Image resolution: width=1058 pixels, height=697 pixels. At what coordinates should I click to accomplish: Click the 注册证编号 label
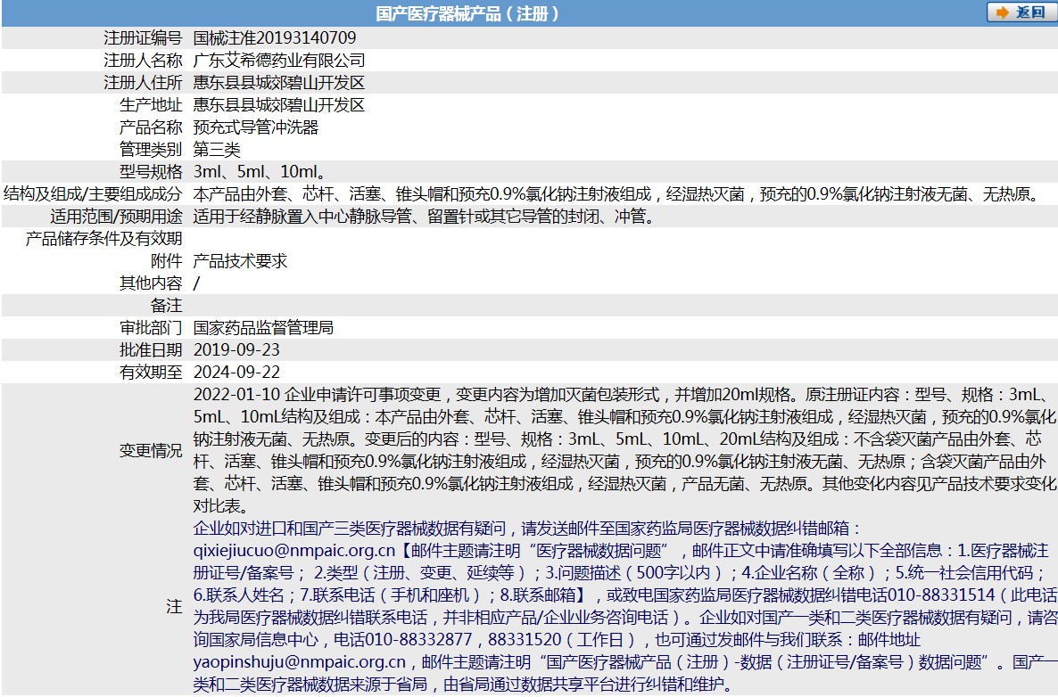[x=143, y=37]
